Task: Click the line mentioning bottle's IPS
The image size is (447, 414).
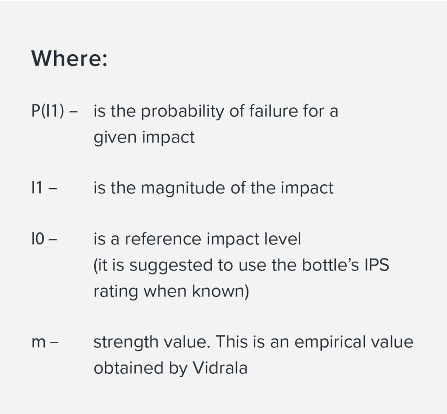Action: [x=241, y=265]
